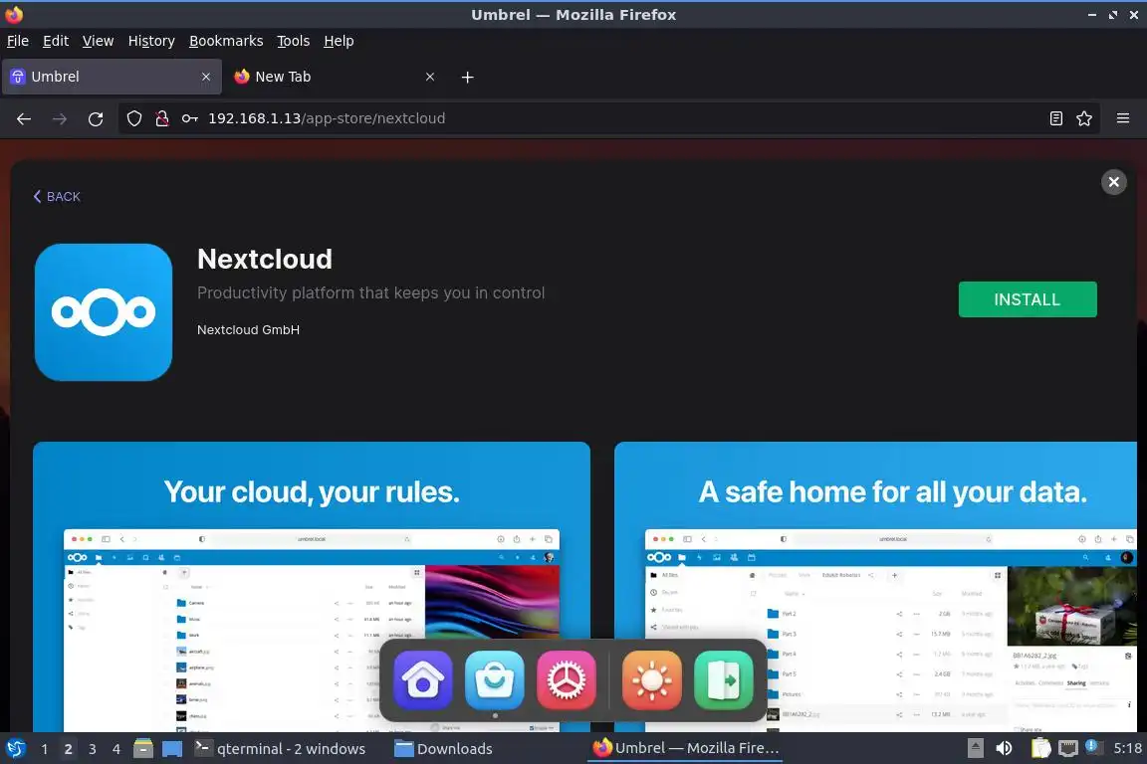
Task: Click the browser back arrow
Action: pos(24,118)
